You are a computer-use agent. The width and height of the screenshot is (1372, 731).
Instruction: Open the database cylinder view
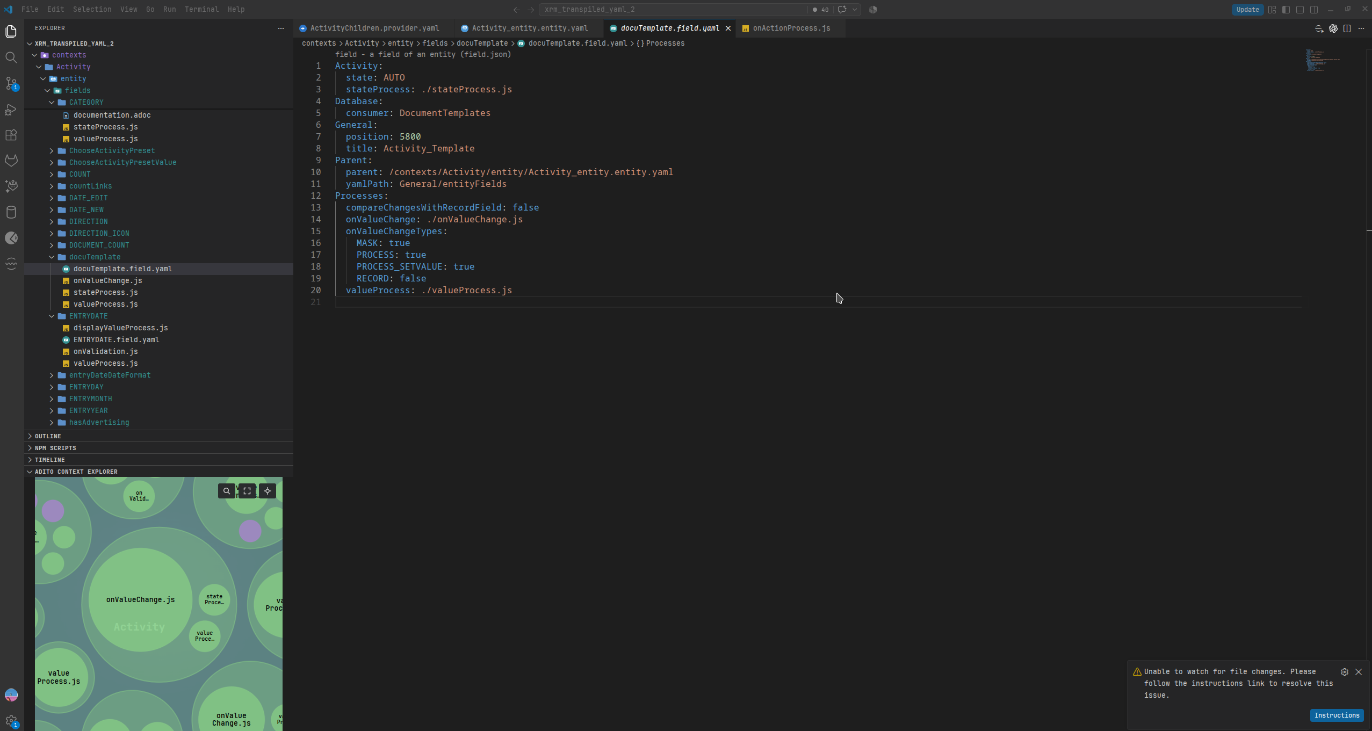[11, 212]
